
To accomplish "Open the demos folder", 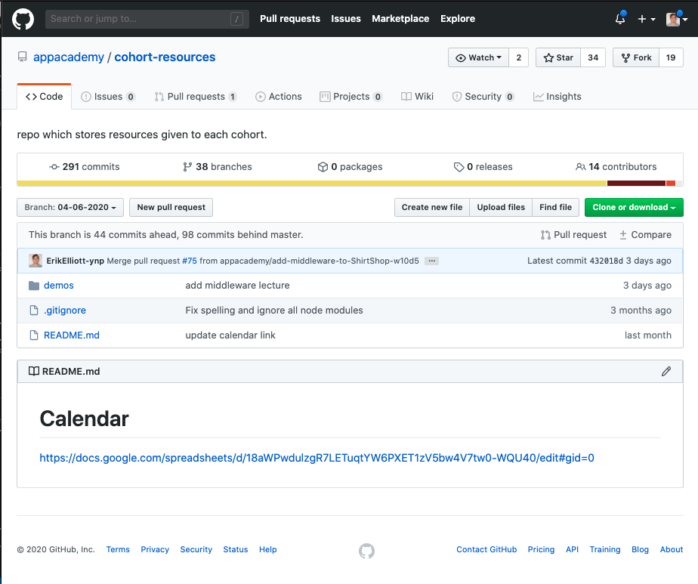I will [x=59, y=286].
